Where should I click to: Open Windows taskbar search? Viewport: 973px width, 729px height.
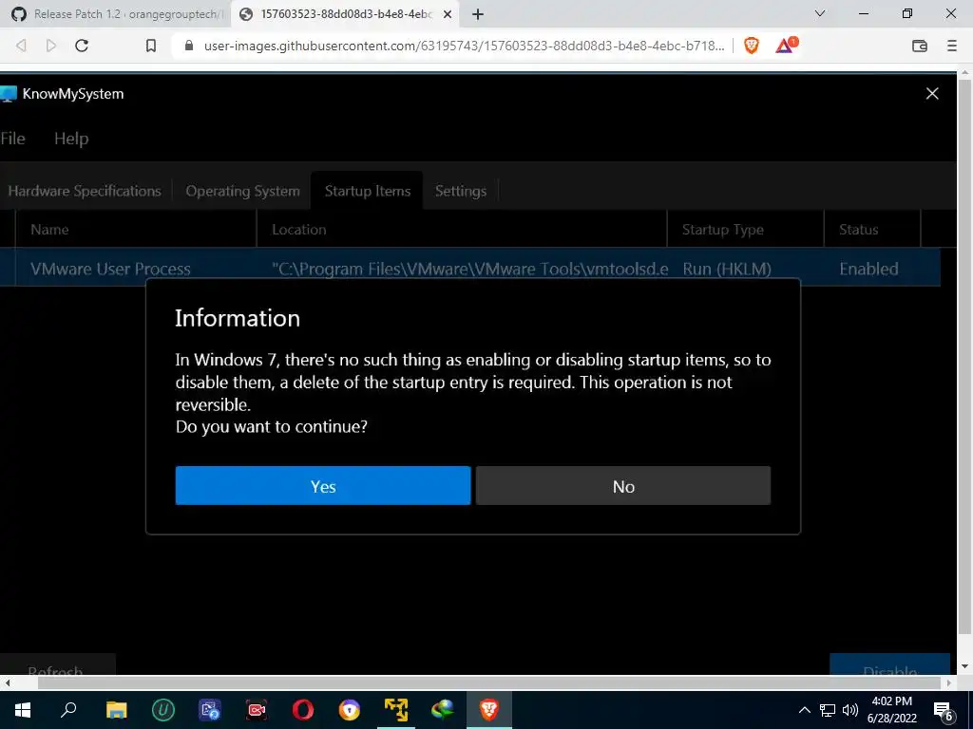pos(68,710)
